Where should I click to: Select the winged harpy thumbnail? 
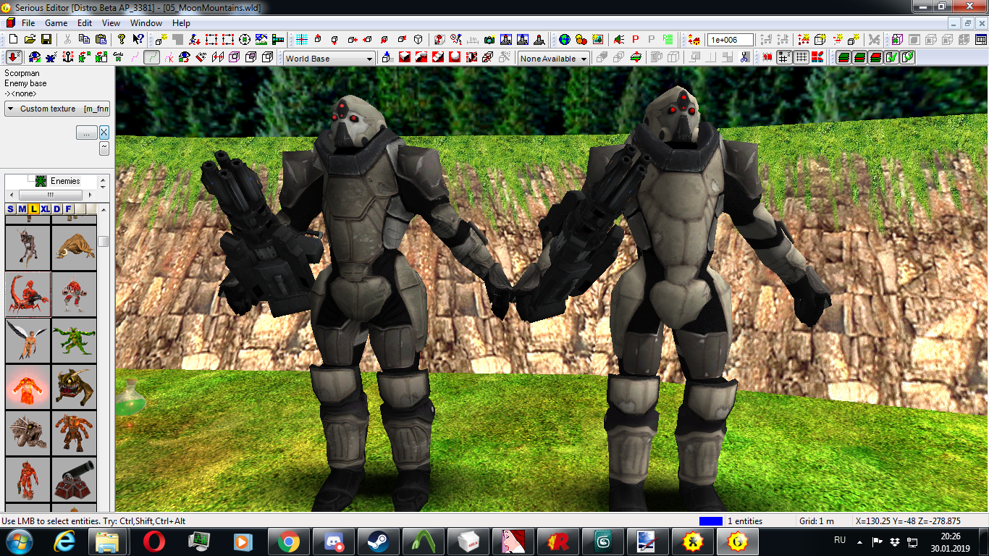point(28,340)
